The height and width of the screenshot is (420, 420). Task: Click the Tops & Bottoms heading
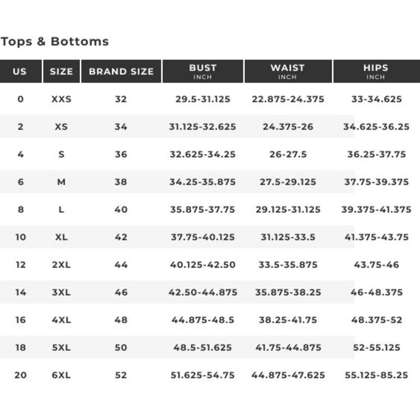point(55,42)
